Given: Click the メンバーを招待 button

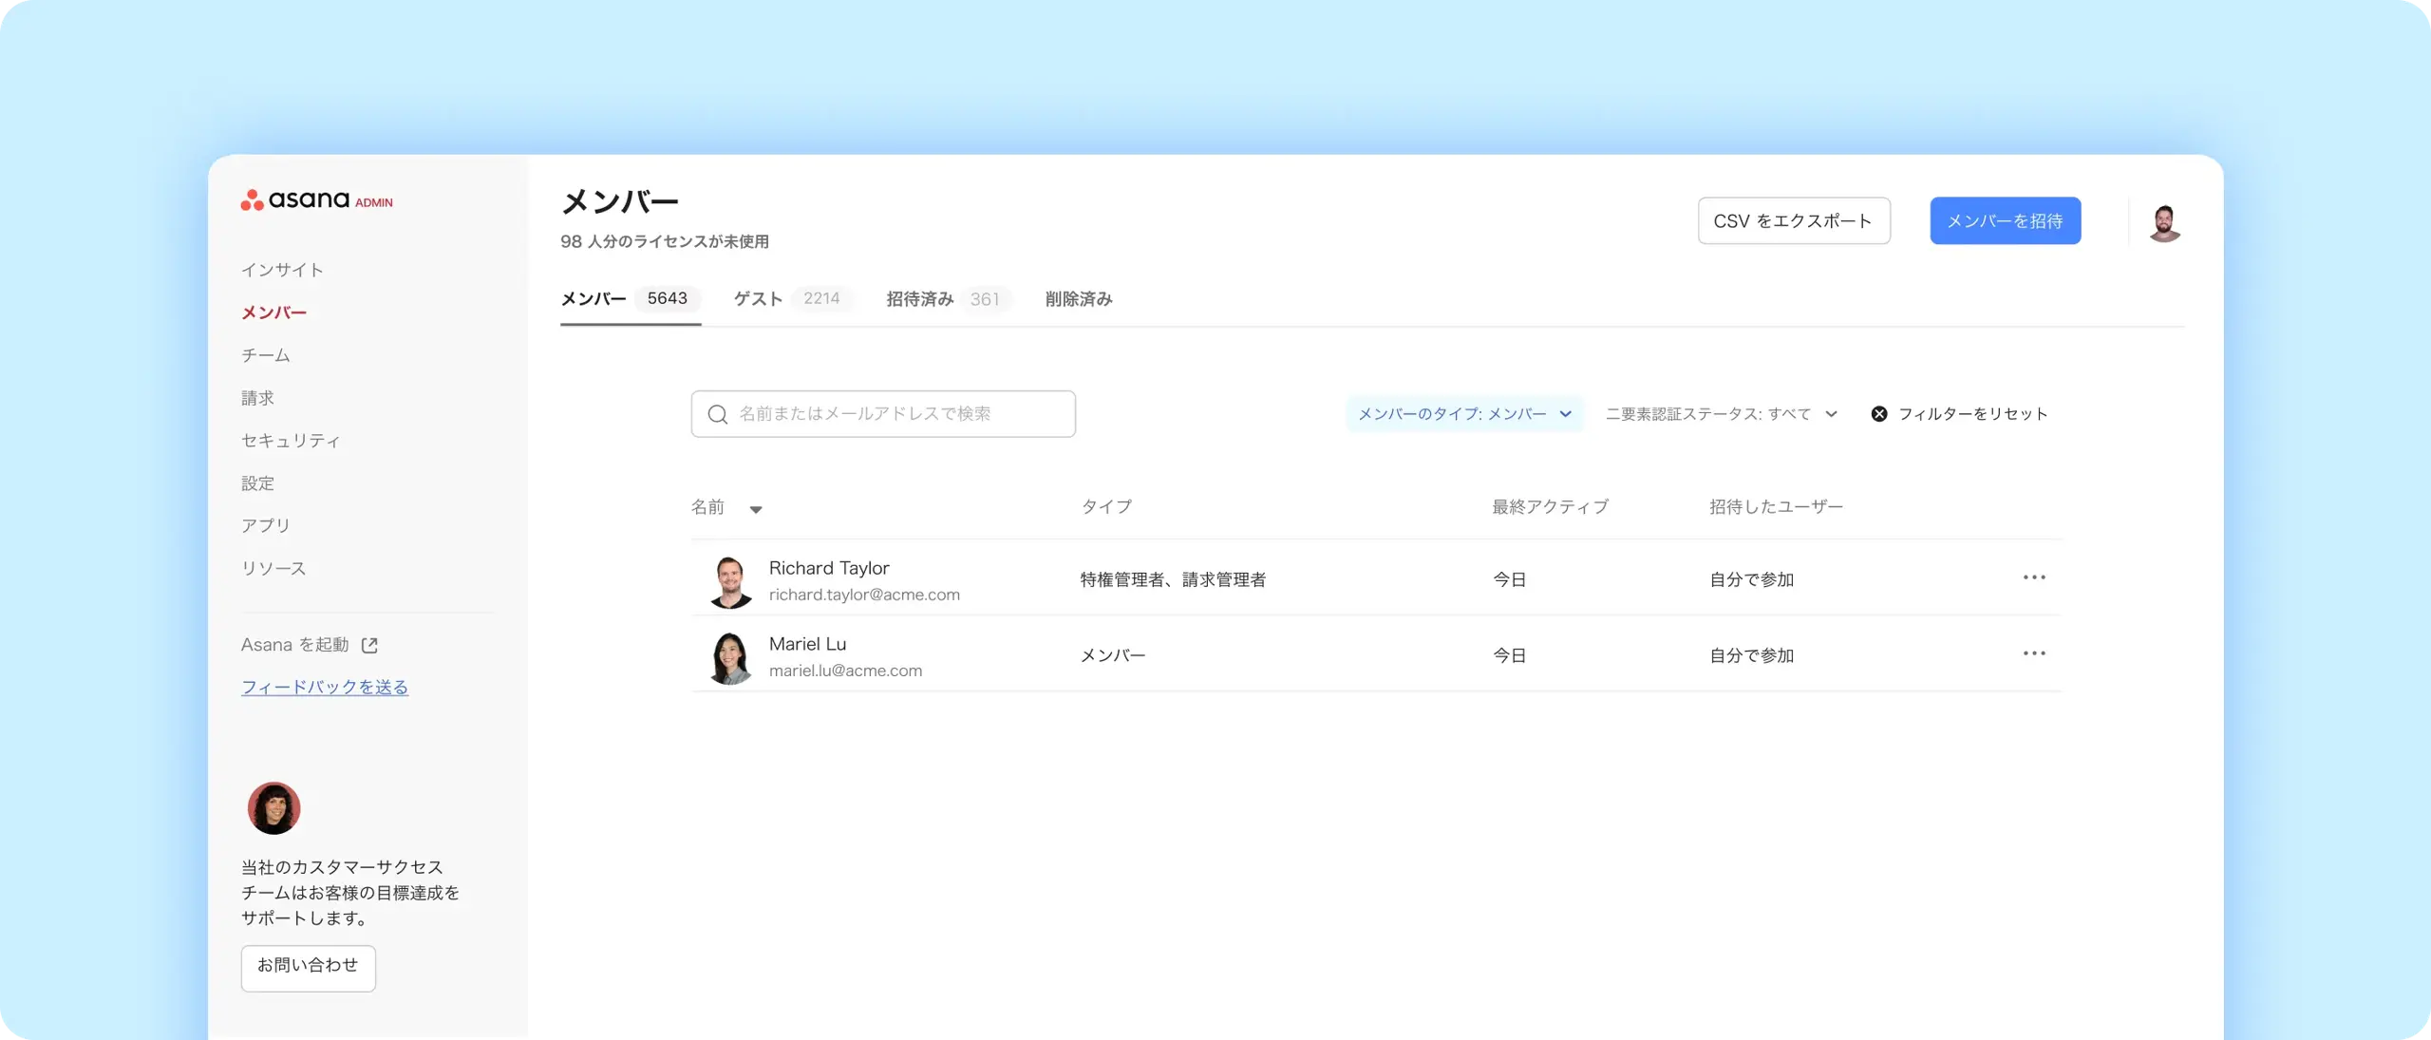Looking at the screenshot, I should (x=2005, y=220).
